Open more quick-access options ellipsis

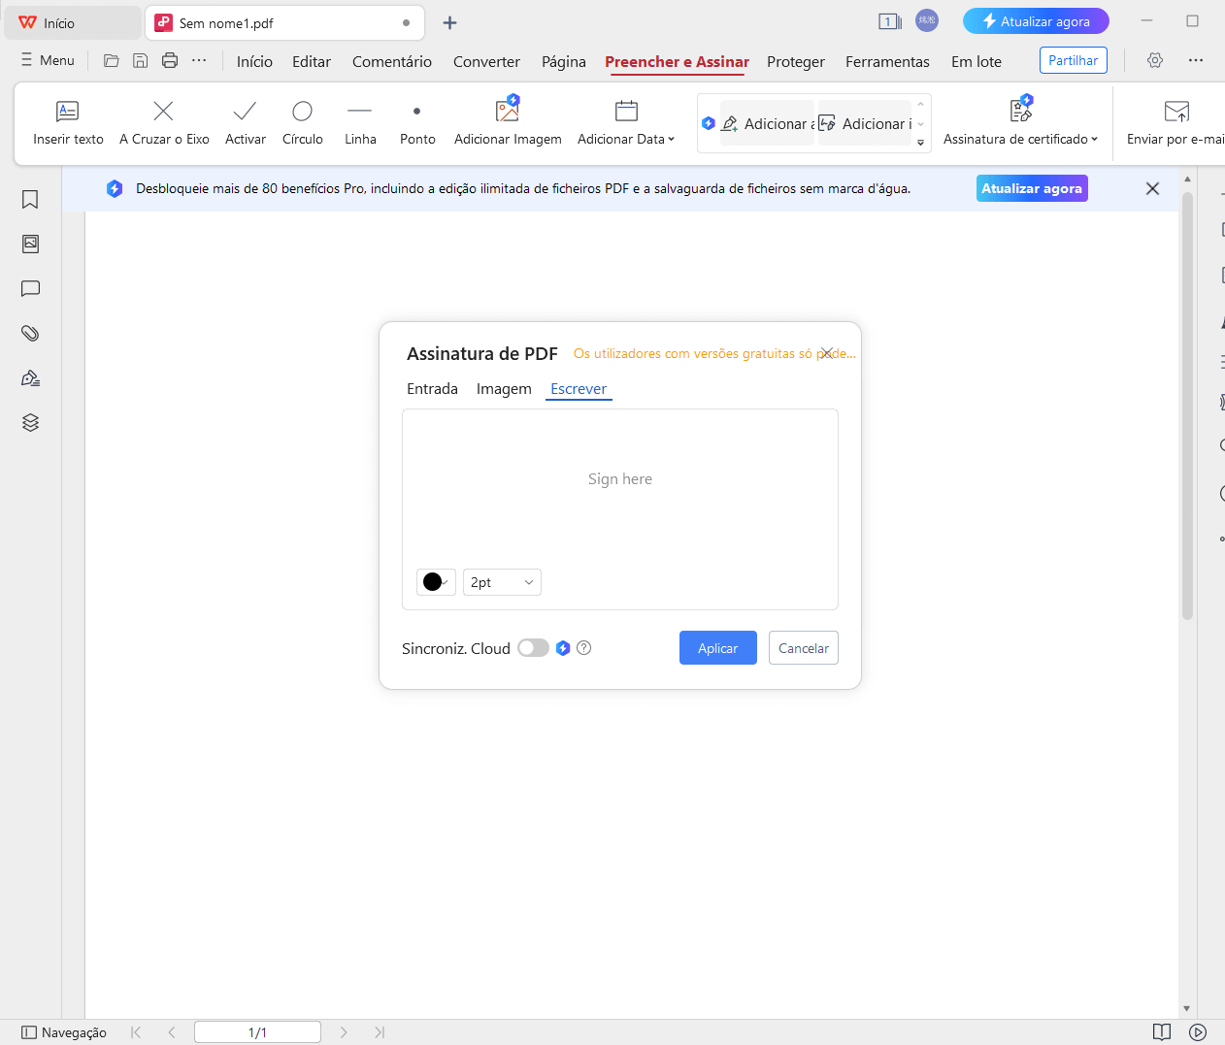point(199,60)
